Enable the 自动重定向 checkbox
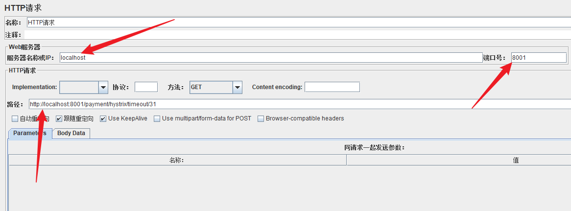This screenshot has width=571, height=211. pos(15,118)
